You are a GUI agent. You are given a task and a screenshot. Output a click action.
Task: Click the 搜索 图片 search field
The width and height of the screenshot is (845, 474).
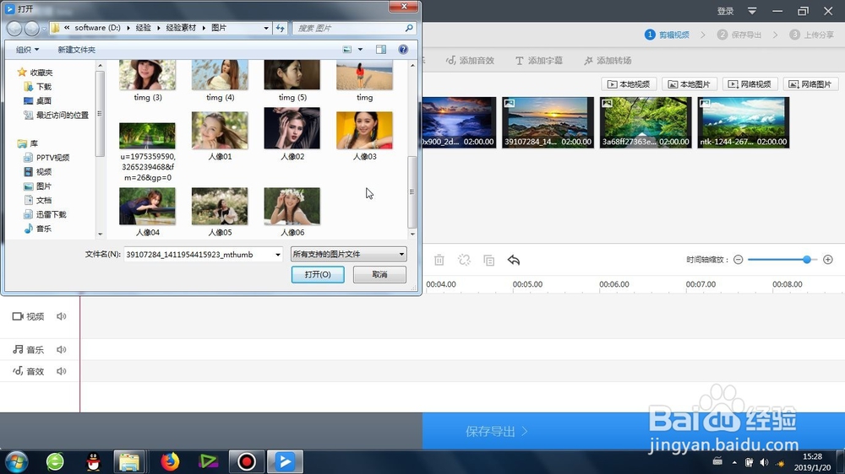[x=348, y=28]
